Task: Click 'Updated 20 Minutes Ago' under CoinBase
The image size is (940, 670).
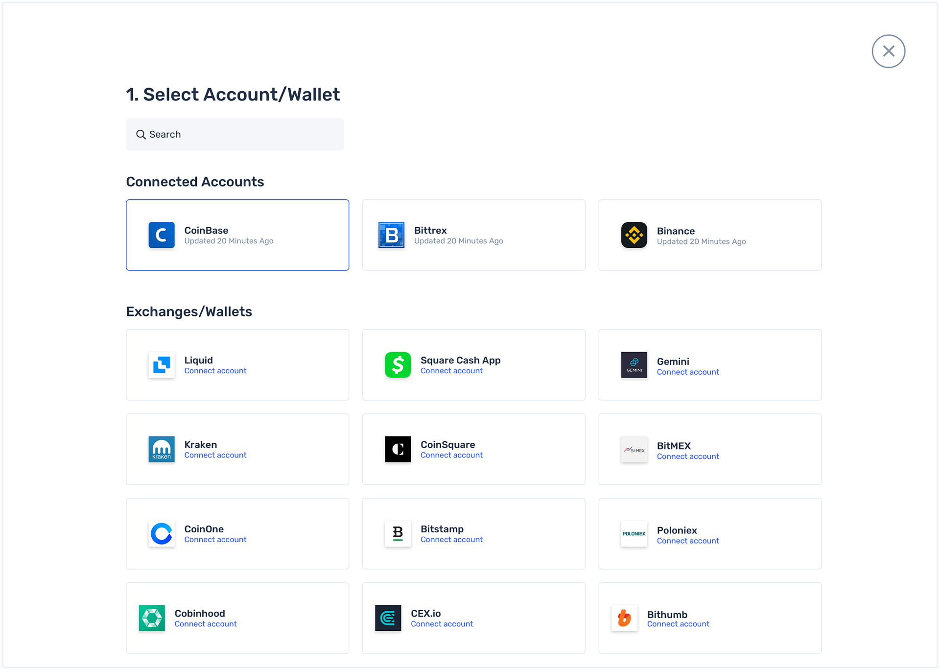Action: coord(229,241)
